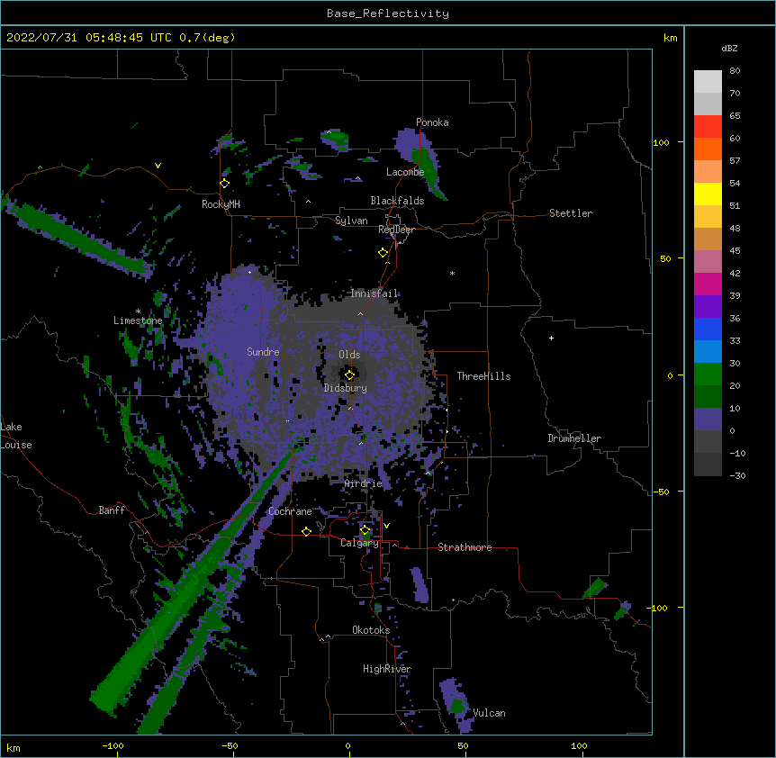Select the slate purple 0–10 dBZ legend swatch
This screenshot has height=758, width=776.
(x=708, y=420)
